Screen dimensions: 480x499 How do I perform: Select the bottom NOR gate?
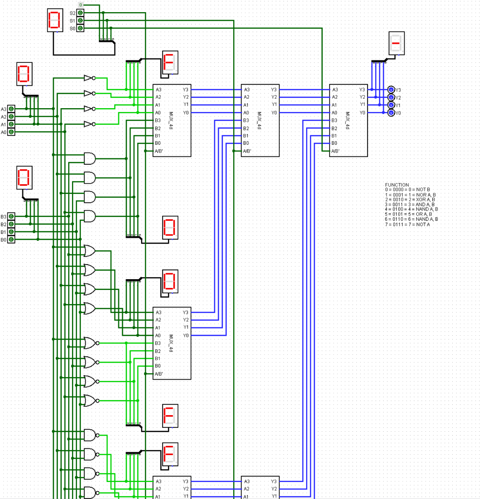point(91,401)
